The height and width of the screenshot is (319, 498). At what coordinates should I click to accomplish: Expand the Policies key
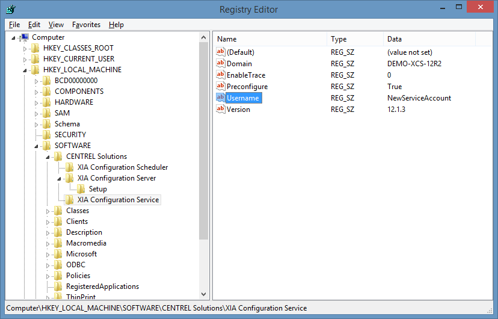click(x=48, y=276)
